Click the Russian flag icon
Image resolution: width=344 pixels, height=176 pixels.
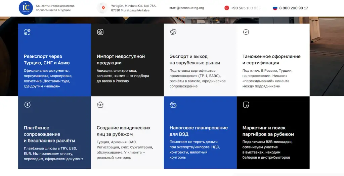pos(275,8)
